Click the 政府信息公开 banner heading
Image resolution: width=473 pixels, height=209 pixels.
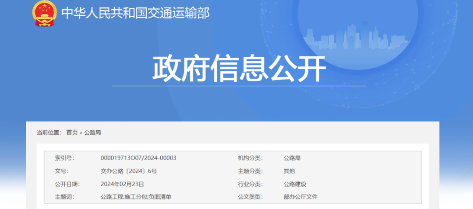click(x=239, y=68)
